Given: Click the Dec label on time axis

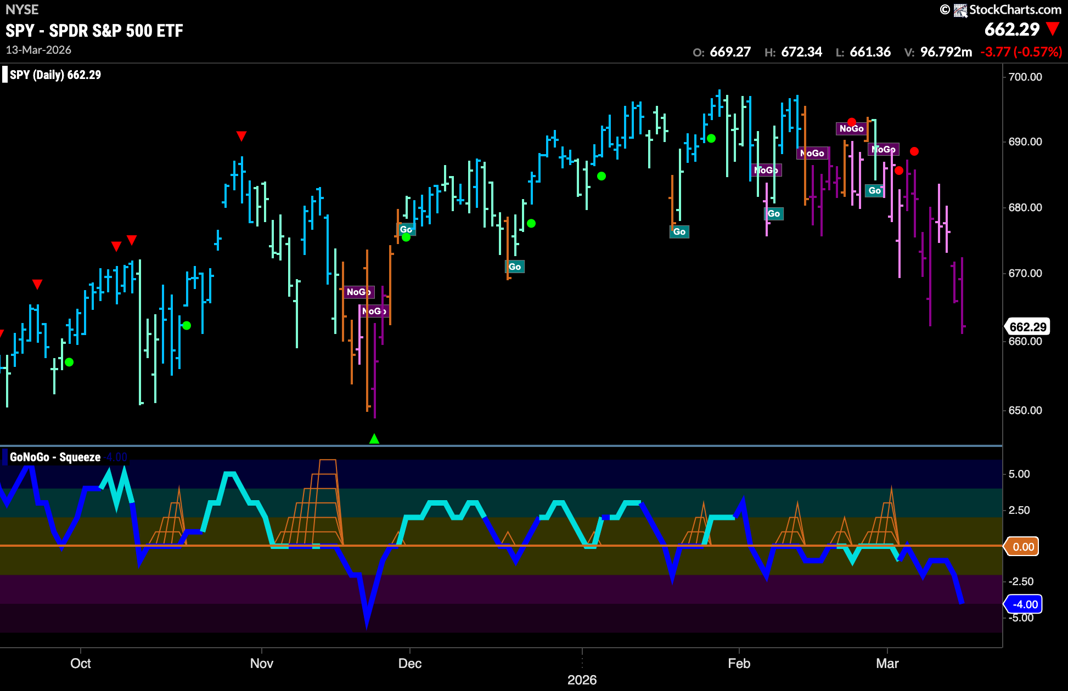Looking at the screenshot, I should 410,664.
